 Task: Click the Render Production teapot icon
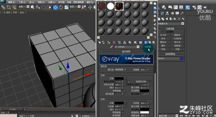[x=205, y=7]
